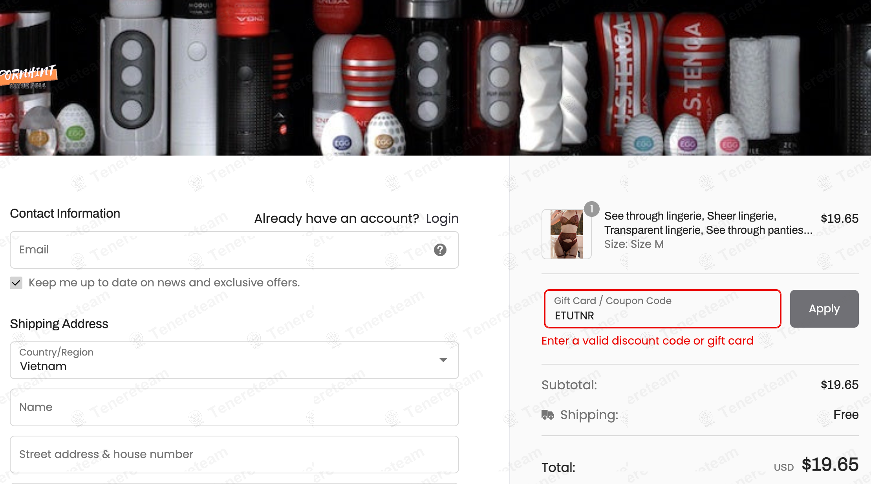Uncheck the news and offers checkbox

point(16,283)
